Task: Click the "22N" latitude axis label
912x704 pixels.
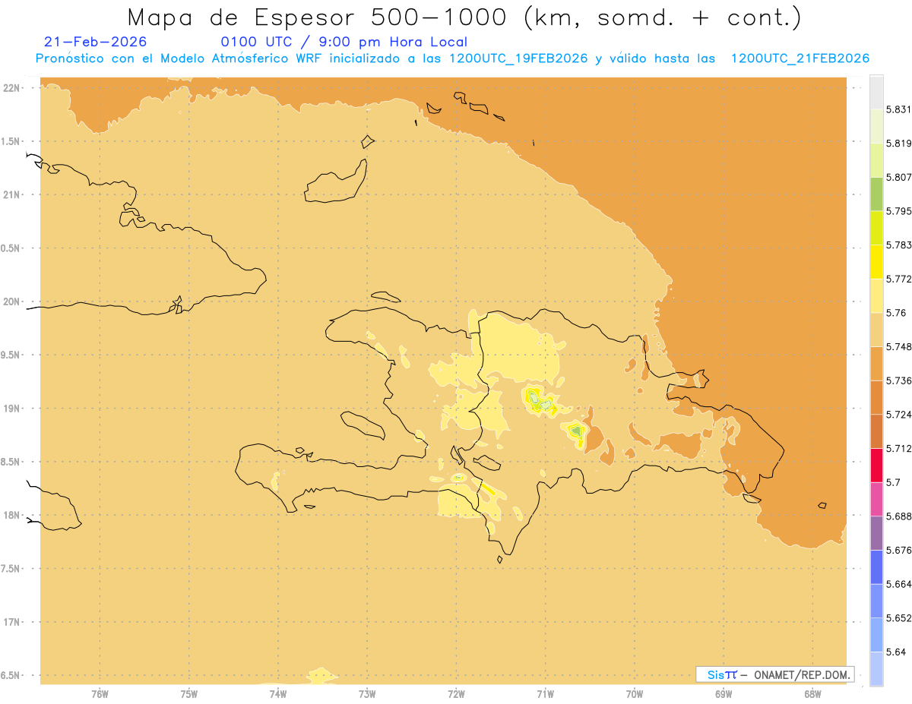Action: (x=12, y=88)
